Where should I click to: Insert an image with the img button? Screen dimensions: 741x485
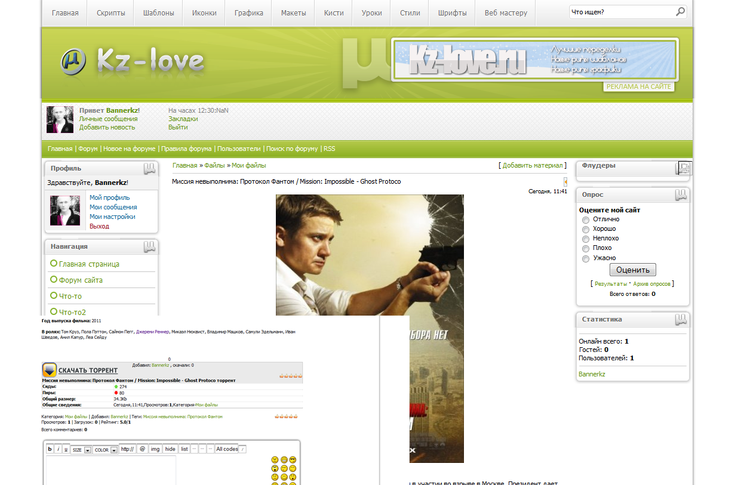155,449
